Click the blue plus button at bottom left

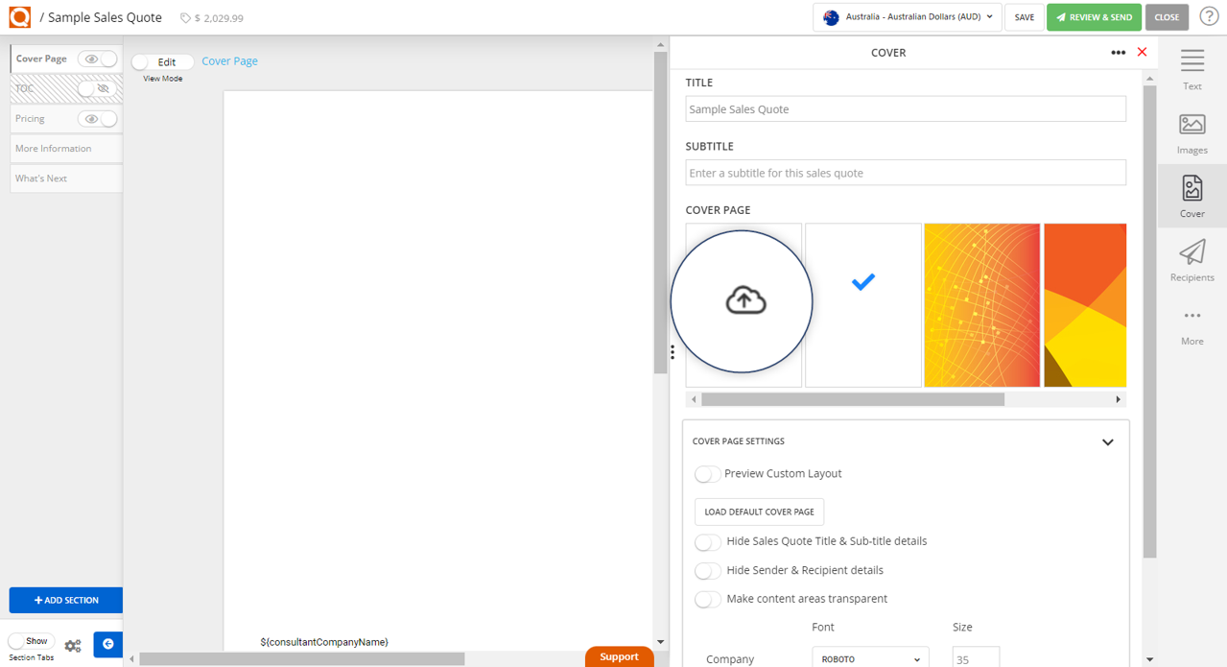(107, 644)
